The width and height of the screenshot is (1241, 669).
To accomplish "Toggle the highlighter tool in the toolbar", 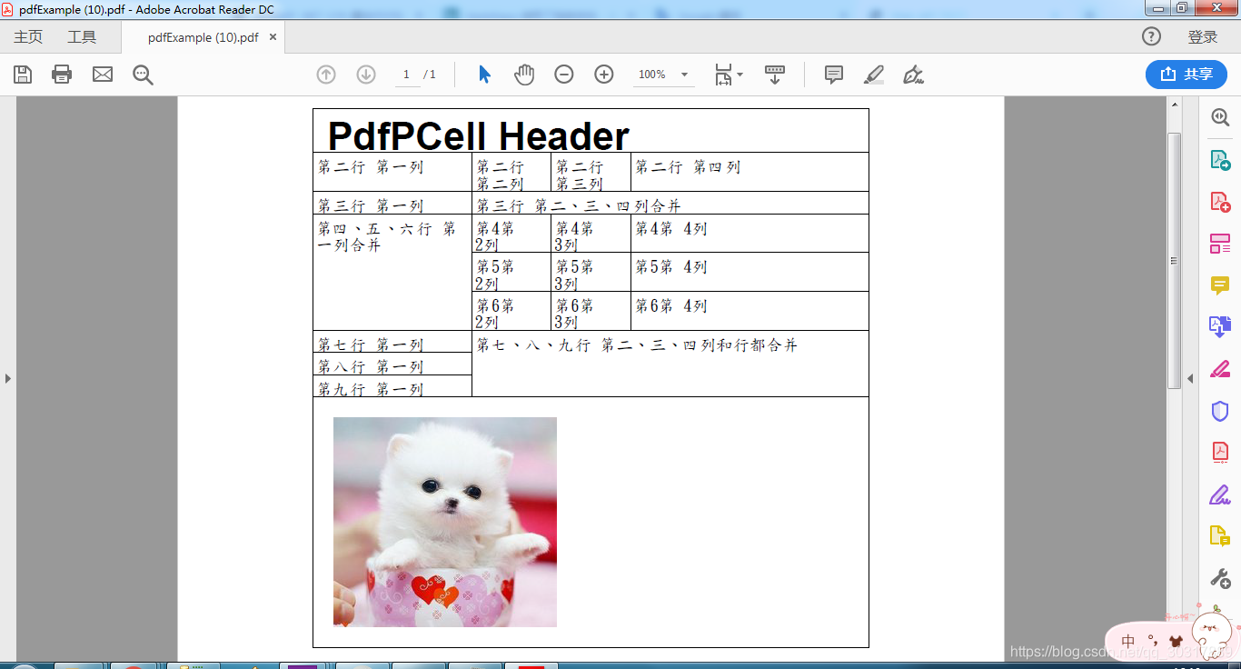I will pyautogui.click(x=873, y=75).
